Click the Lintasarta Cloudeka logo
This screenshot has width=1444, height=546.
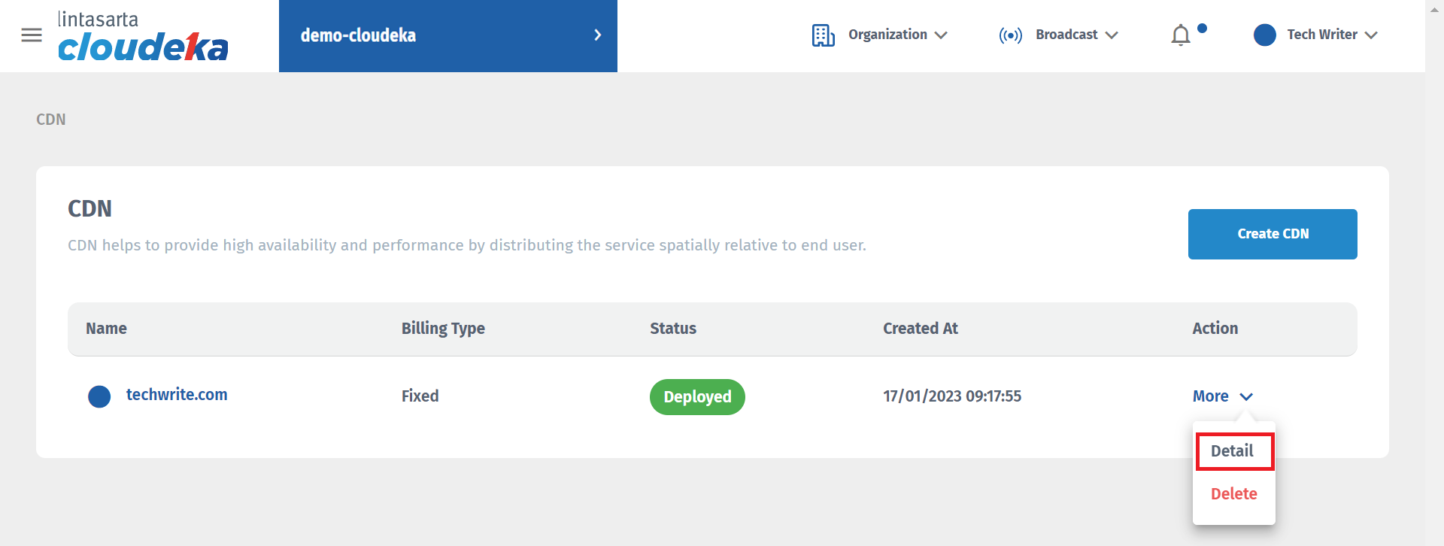click(143, 37)
